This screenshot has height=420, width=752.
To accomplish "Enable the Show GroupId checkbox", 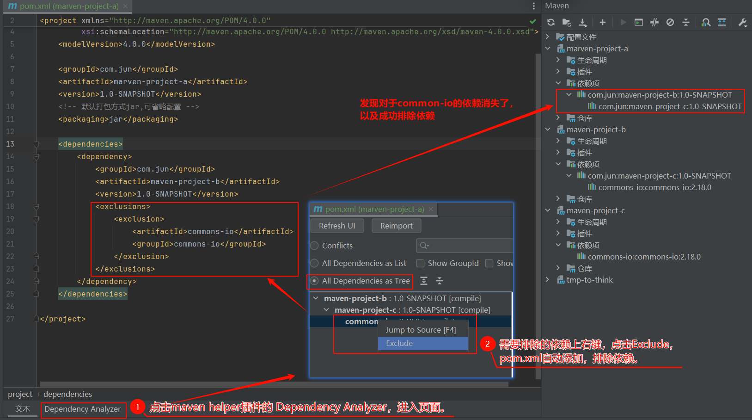I will [x=420, y=263].
